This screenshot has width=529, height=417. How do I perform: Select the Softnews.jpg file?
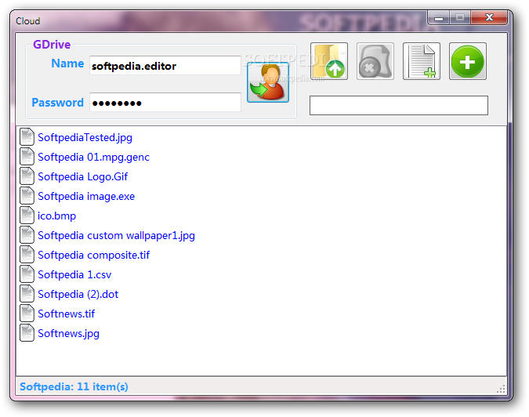click(68, 333)
